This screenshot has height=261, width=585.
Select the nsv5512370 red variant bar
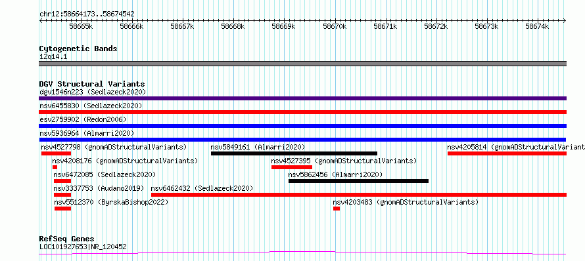coord(62,209)
